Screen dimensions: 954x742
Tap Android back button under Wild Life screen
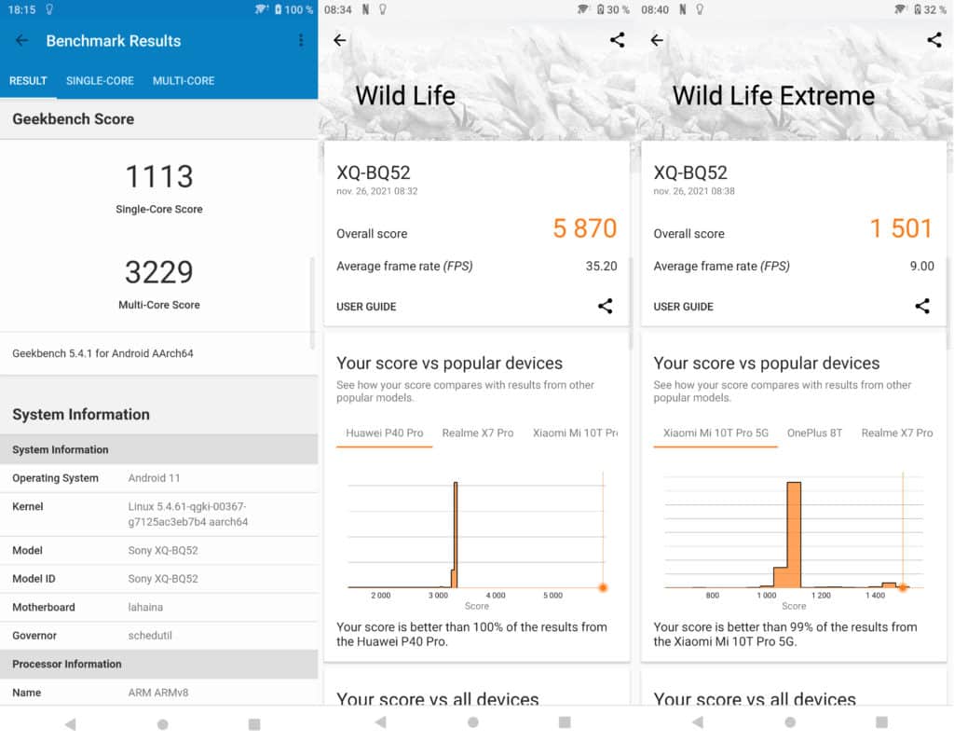(x=381, y=721)
